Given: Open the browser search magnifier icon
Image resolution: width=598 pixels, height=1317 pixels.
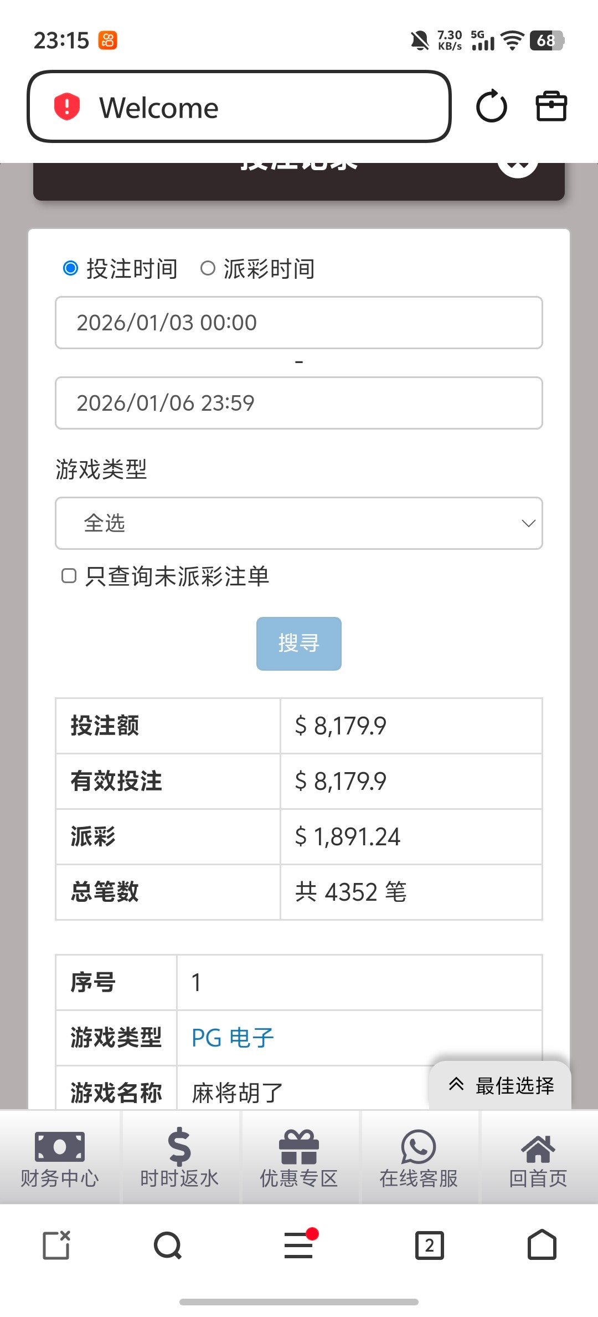Looking at the screenshot, I should [168, 1245].
